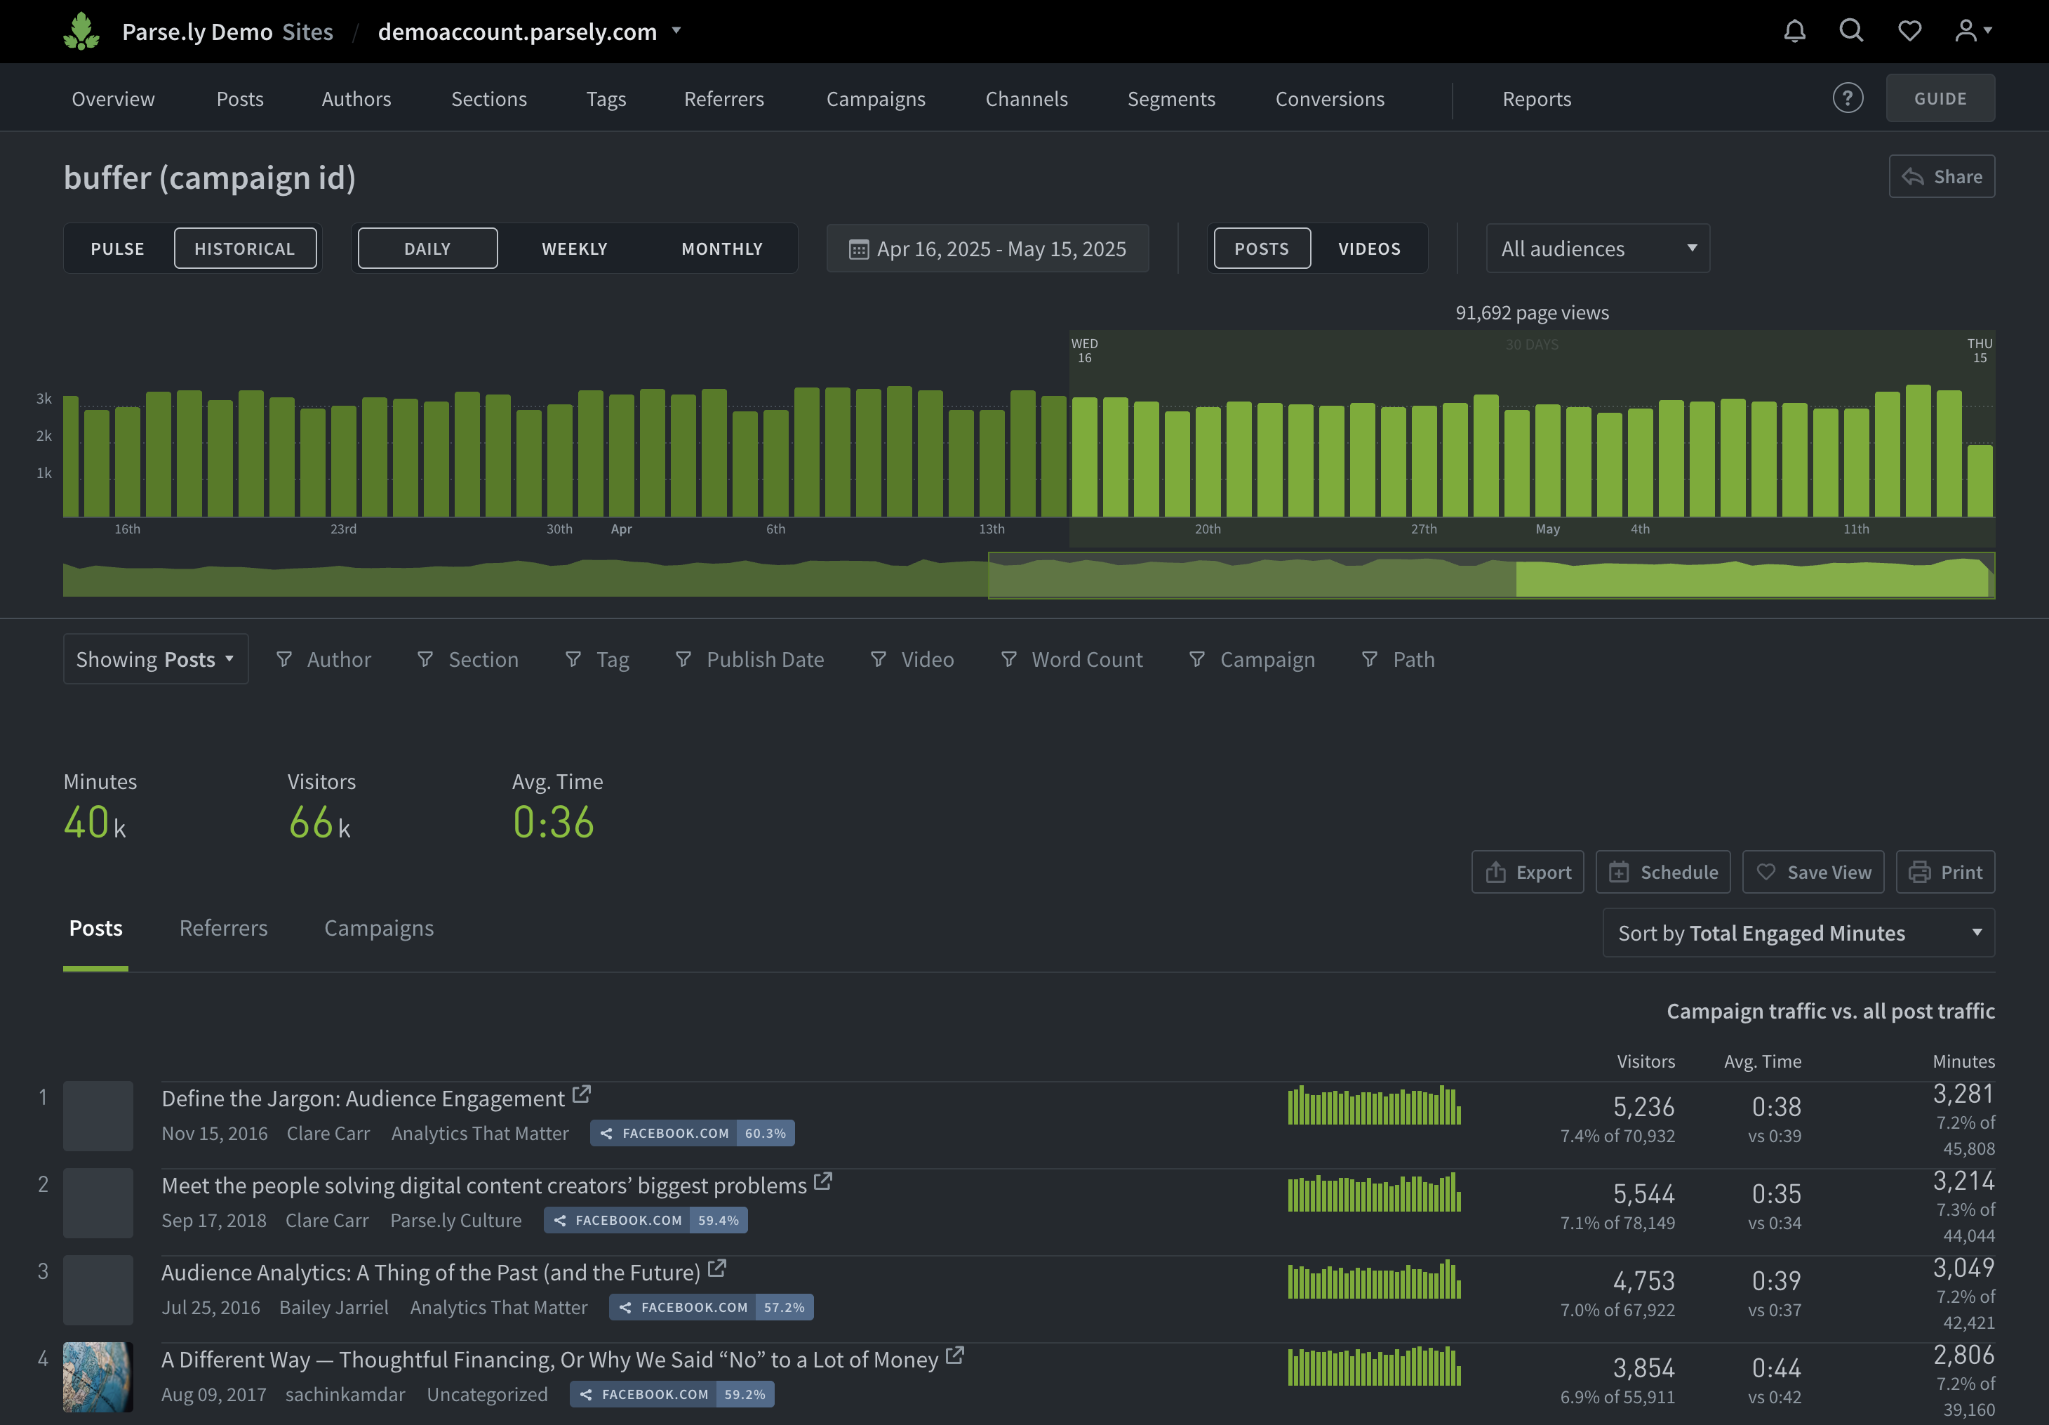The width and height of the screenshot is (2049, 1425).
Task: Open external link for Meet the people post
Action: [823, 1181]
